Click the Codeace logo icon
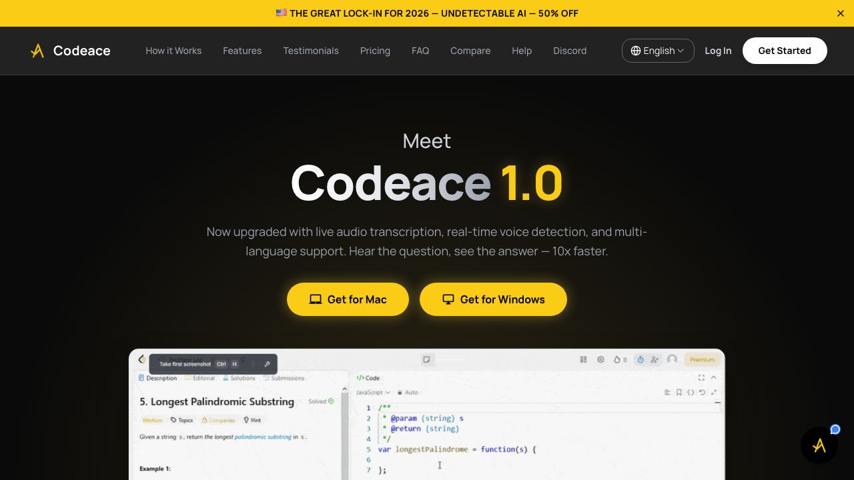The height and width of the screenshot is (480, 854). click(x=37, y=51)
